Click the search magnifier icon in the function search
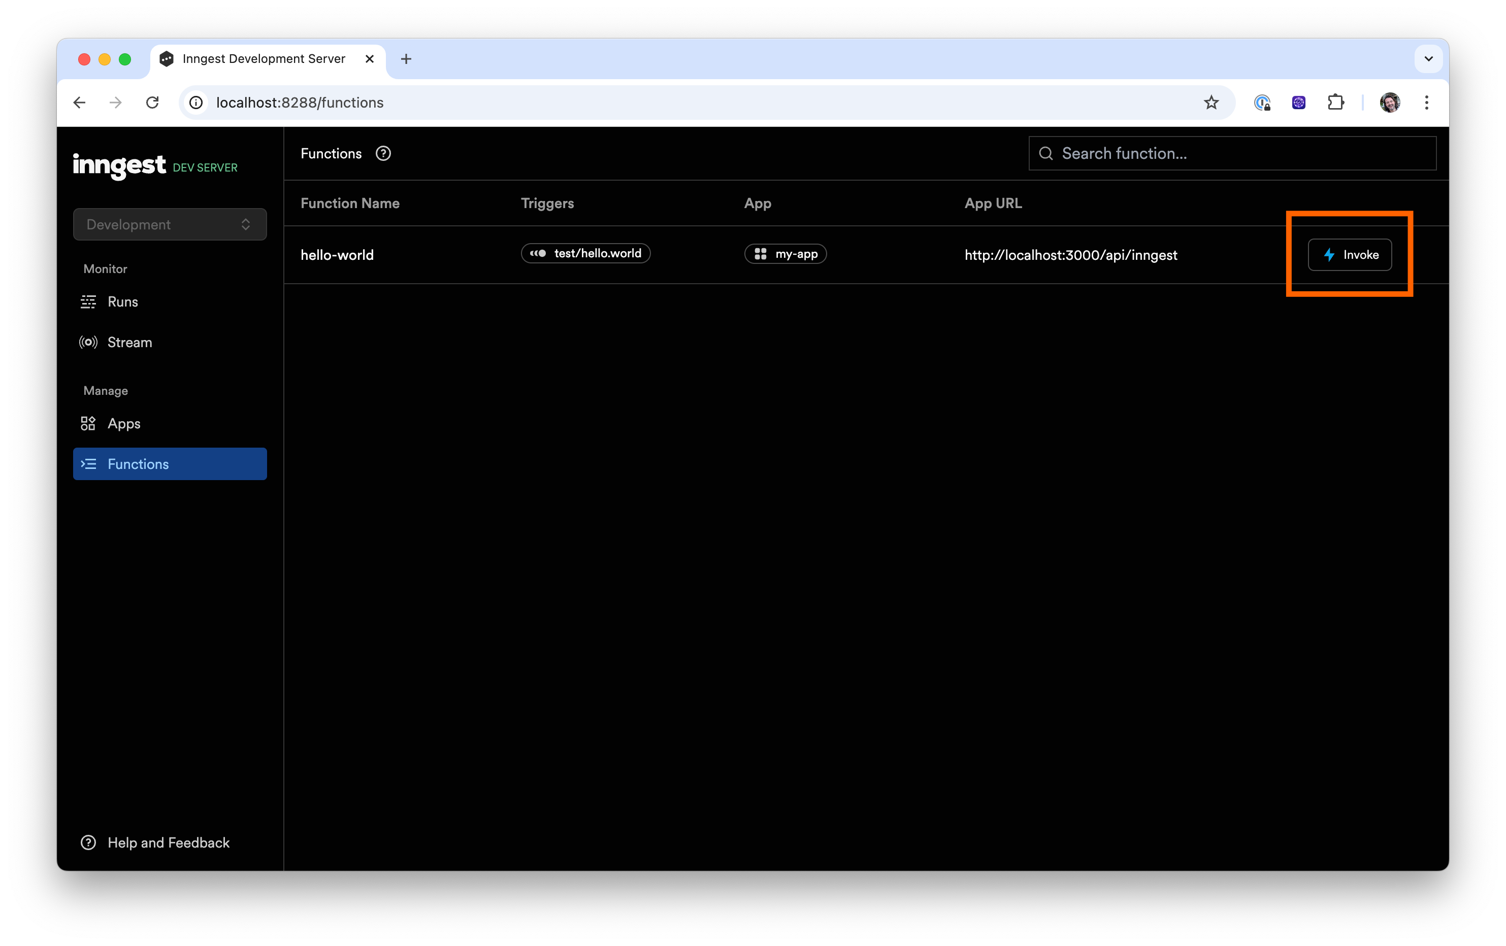 click(x=1045, y=153)
